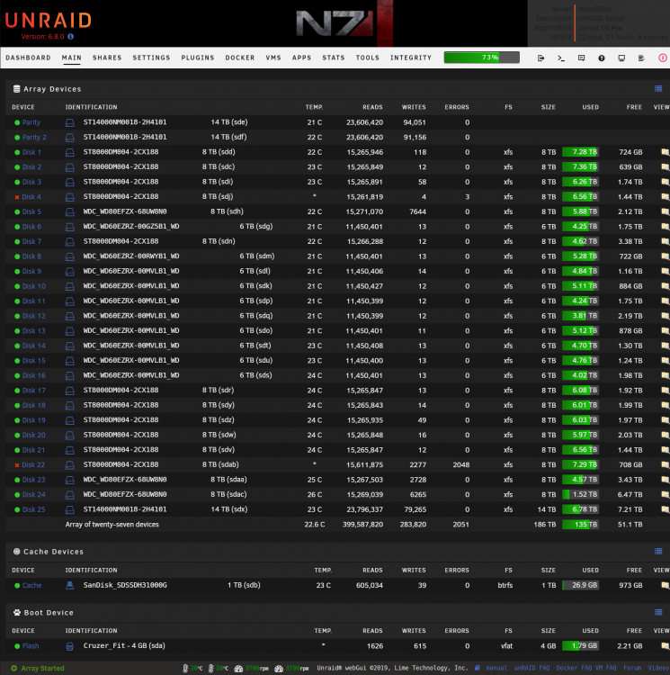Browse Disk 1 via its folder view icon
670x675 pixels.
click(665, 152)
